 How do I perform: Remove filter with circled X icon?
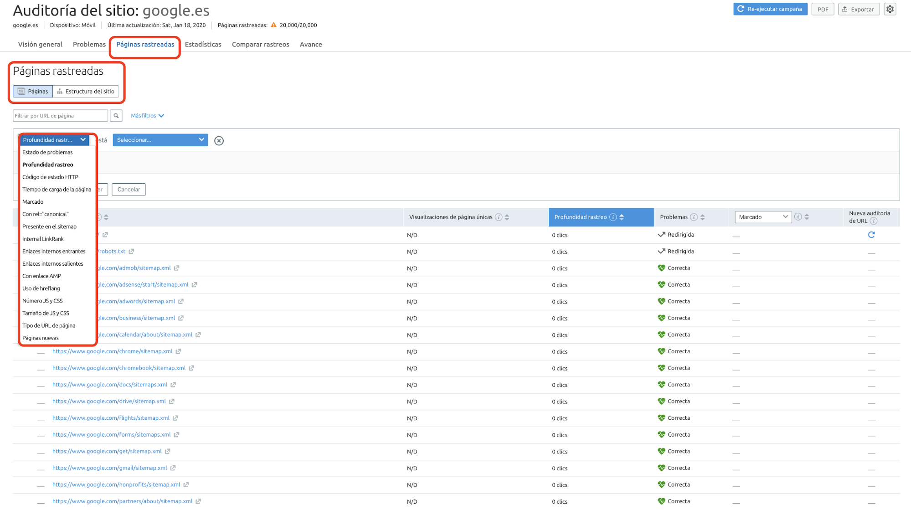click(219, 141)
